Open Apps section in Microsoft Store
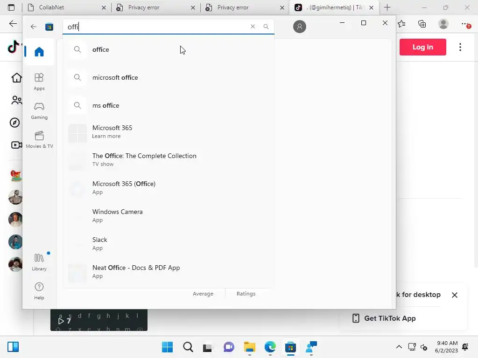This screenshot has width=478, height=358. tap(39, 82)
